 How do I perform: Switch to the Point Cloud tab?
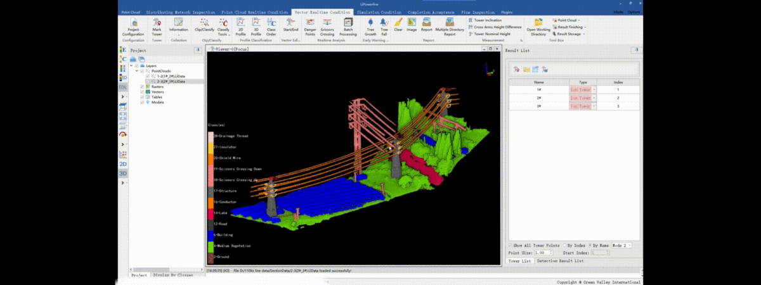(131, 12)
